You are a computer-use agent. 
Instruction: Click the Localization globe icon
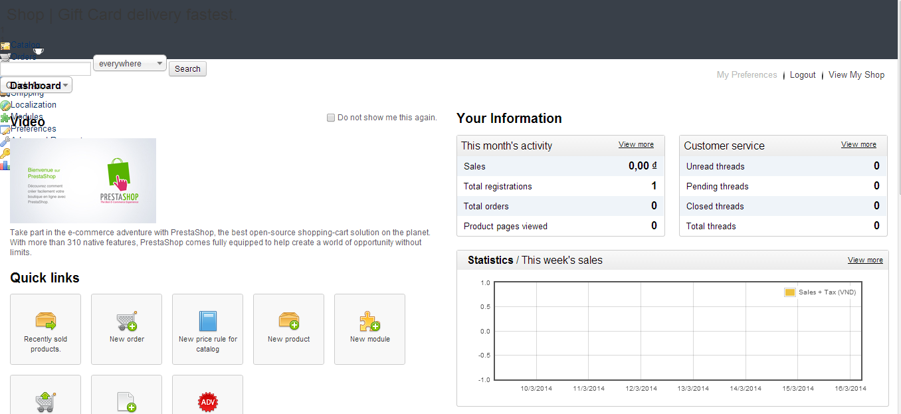pos(5,105)
